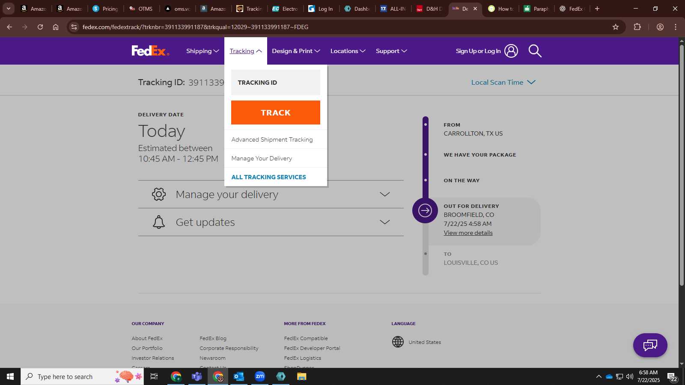Click the page vertical scrollbar

tap(682, 165)
